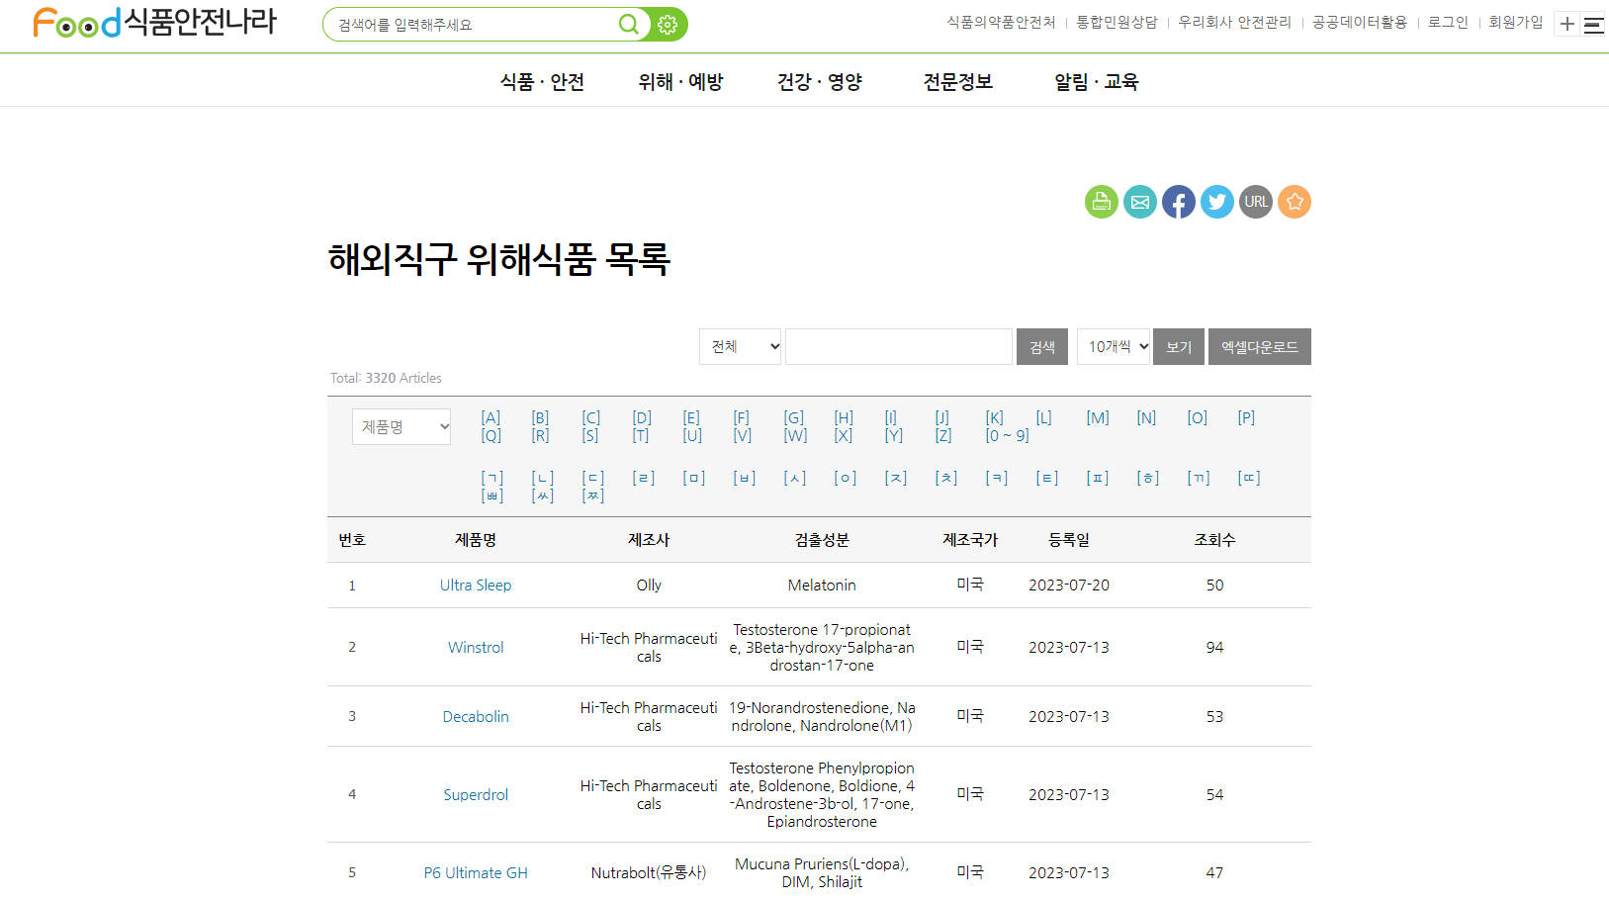Click the 검색 search button

point(1042,347)
